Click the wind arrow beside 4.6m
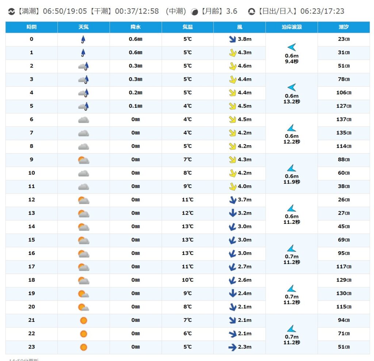The height and width of the screenshot is (361, 374). [x=232, y=66]
